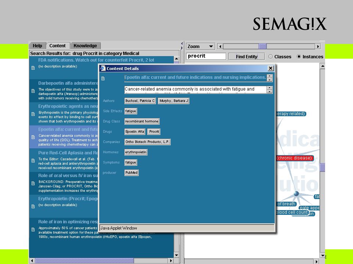Click results horizontal scrollbar left arrow

point(32,261)
